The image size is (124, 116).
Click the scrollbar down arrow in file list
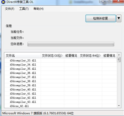(x=119, y=106)
